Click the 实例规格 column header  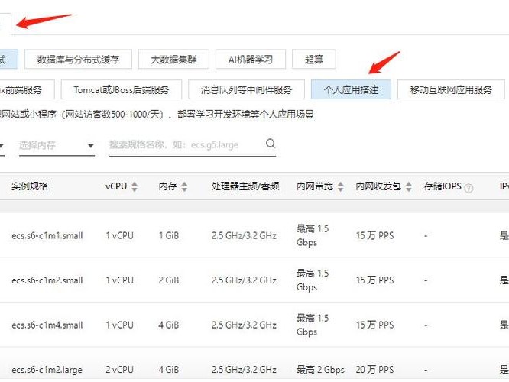30,186
